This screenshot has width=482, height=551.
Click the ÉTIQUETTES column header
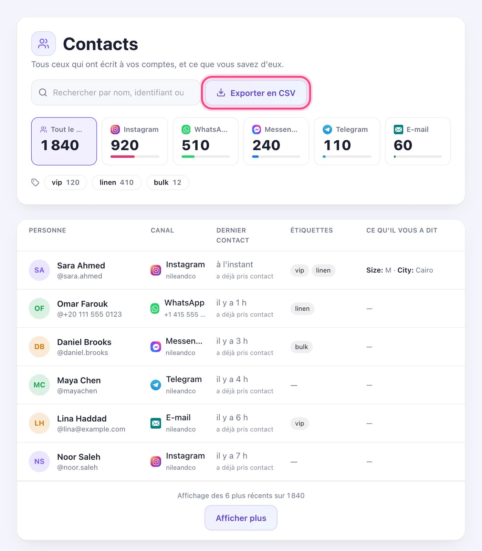(312, 230)
